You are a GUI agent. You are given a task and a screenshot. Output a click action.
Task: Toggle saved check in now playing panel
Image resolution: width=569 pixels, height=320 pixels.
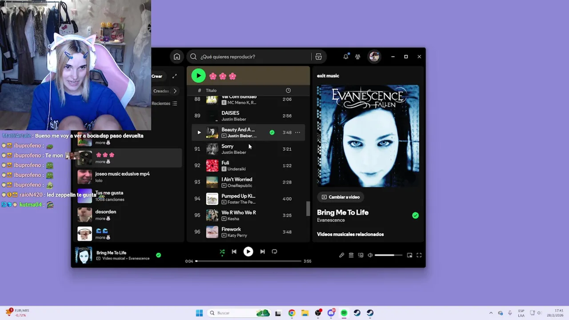[x=415, y=216]
